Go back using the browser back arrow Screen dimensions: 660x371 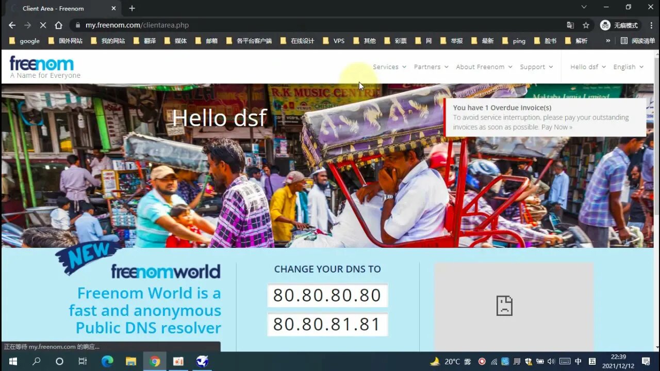[x=12, y=25]
